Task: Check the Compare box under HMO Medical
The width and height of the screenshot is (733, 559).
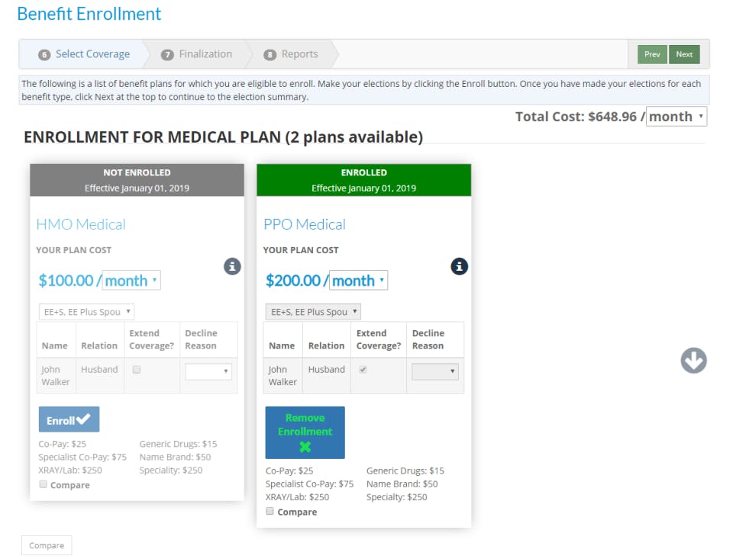Action: pyautogui.click(x=44, y=484)
